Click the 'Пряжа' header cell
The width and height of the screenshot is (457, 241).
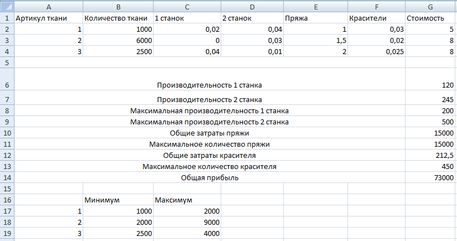coord(316,18)
